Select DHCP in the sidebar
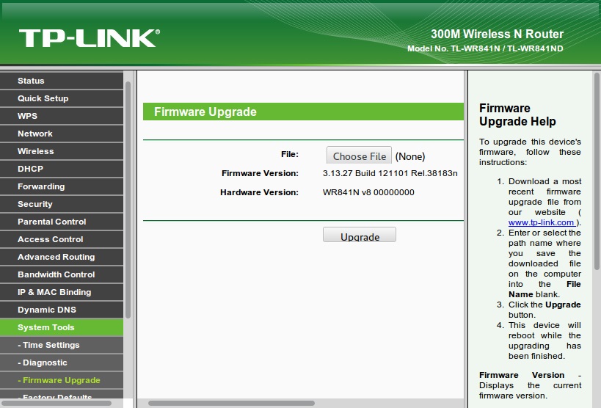The image size is (601, 408). (x=62, y=169)
